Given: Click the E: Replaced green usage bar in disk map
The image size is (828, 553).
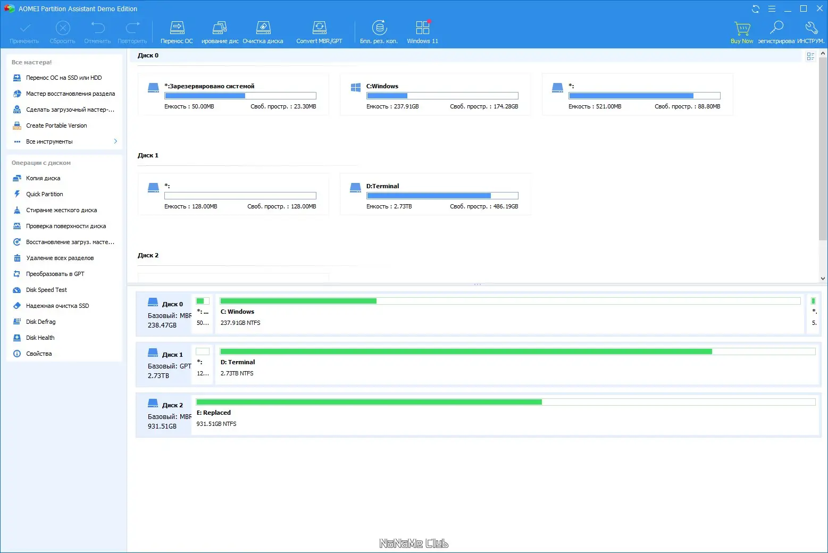Looking at the screenshot, I should (369, 402).
